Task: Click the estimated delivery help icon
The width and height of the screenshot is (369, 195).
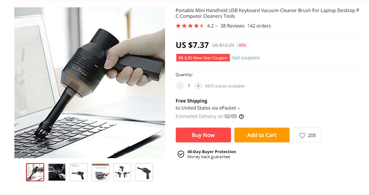Action: (241, 117)
